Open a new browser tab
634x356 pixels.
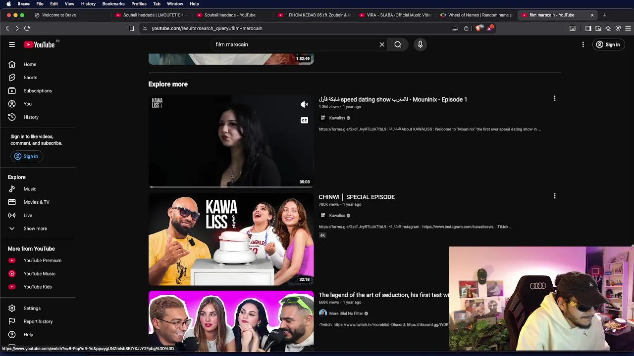604,15
